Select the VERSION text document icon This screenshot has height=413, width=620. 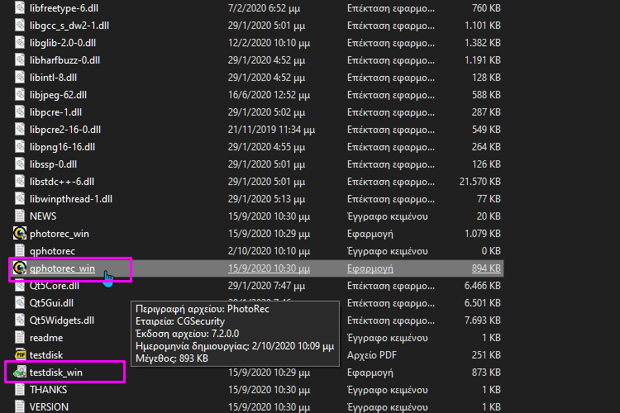[19, 406]
